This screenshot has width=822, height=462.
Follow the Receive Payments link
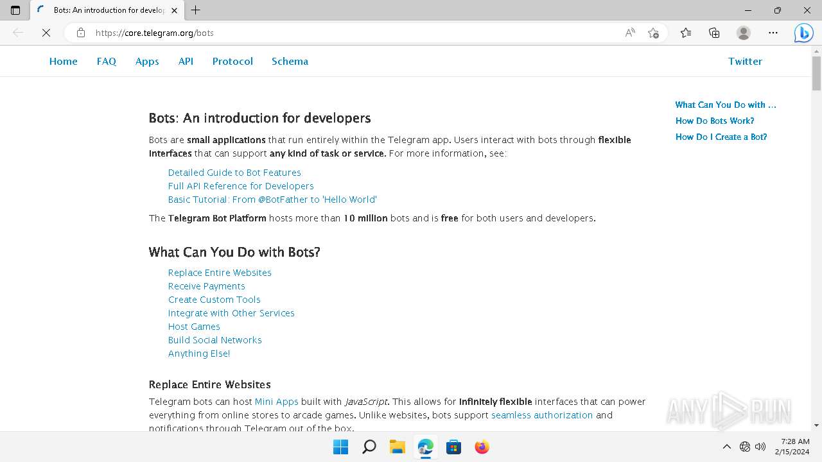coord(206,286)
